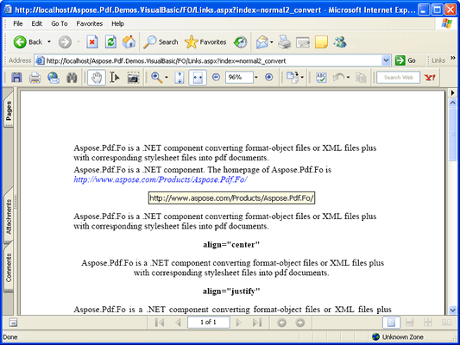Click the Edit page toolbar icon
460x345 pixels.
pos(303,42)
